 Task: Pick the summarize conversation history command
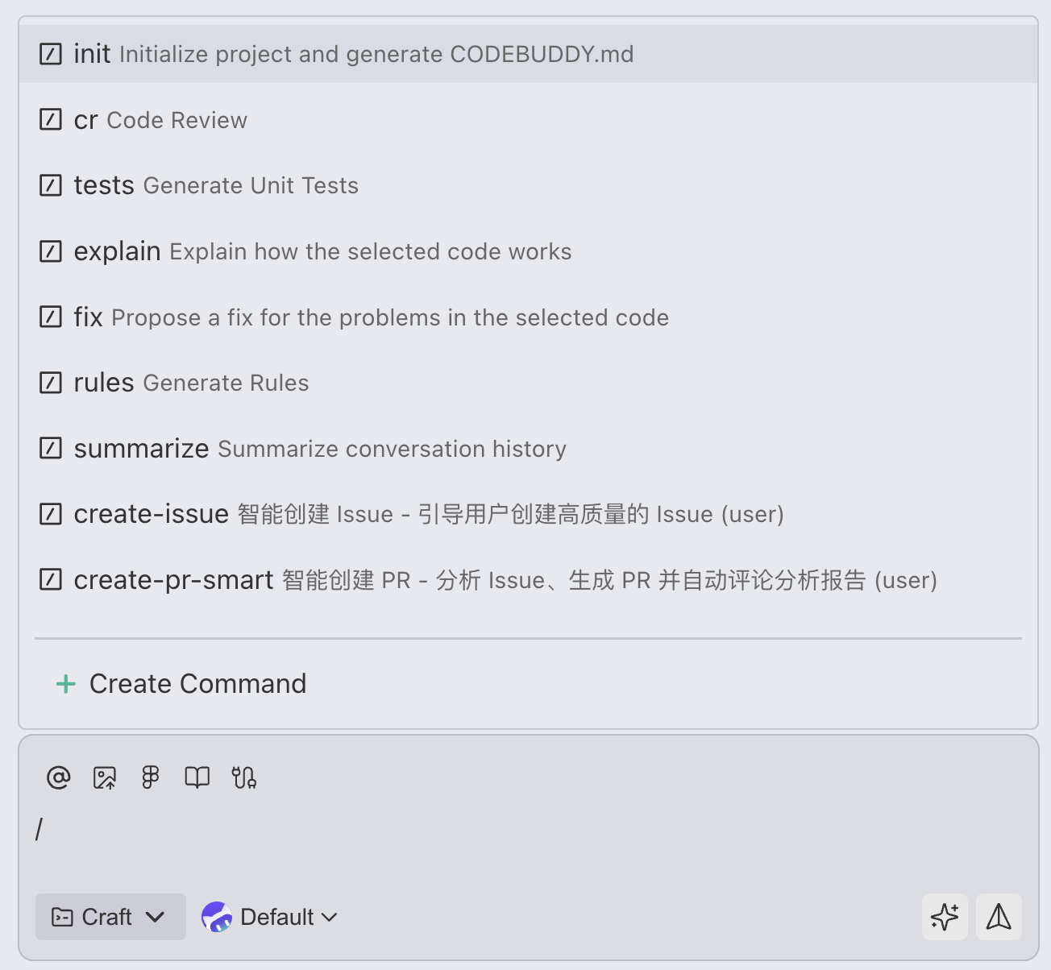320,449
